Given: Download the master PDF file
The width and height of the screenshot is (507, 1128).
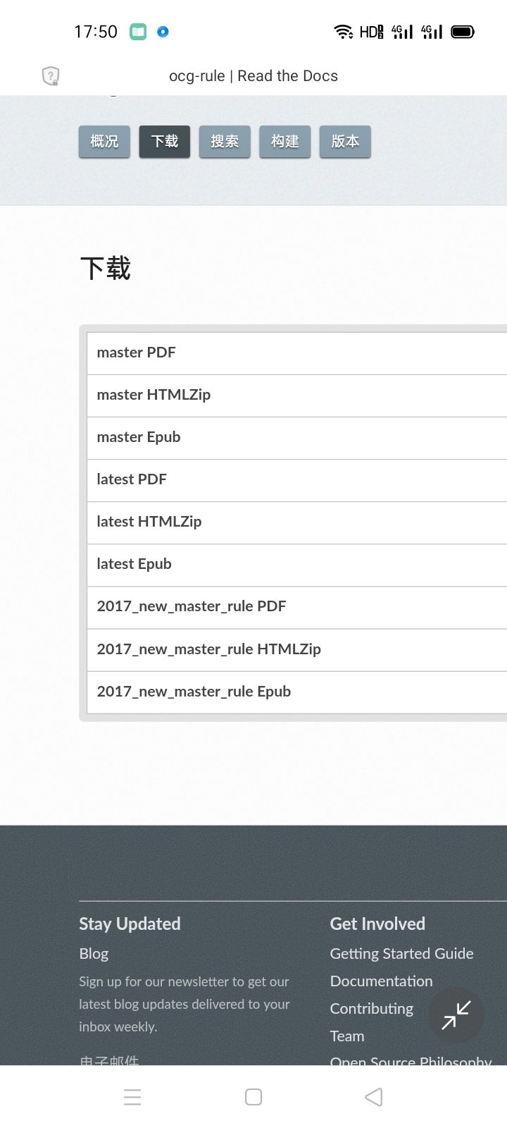Looking at the screenshot, I should (297, 353).
